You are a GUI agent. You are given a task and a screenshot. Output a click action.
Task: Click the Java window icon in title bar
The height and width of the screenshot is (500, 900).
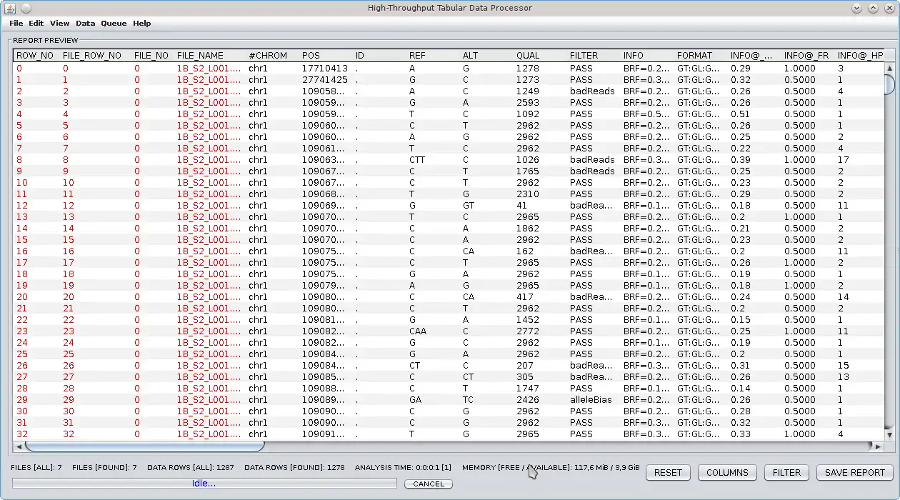[11, 8]
